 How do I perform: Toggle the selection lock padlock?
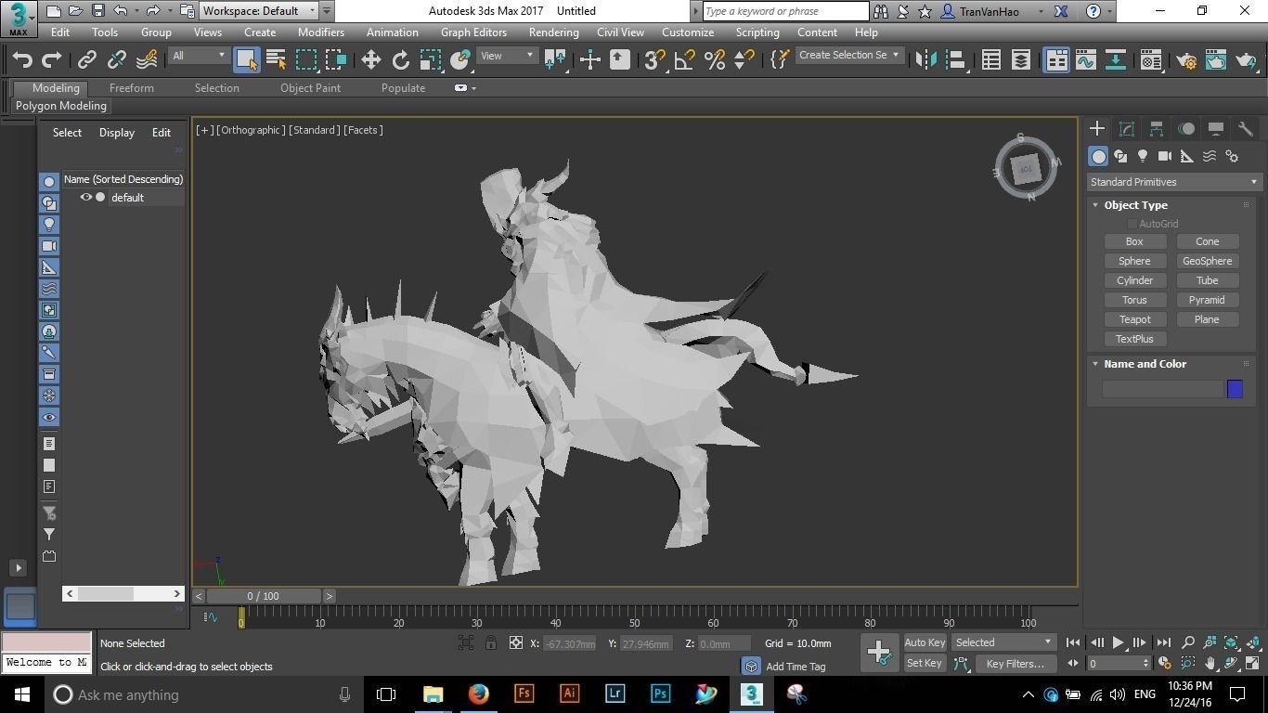point(490,642)
